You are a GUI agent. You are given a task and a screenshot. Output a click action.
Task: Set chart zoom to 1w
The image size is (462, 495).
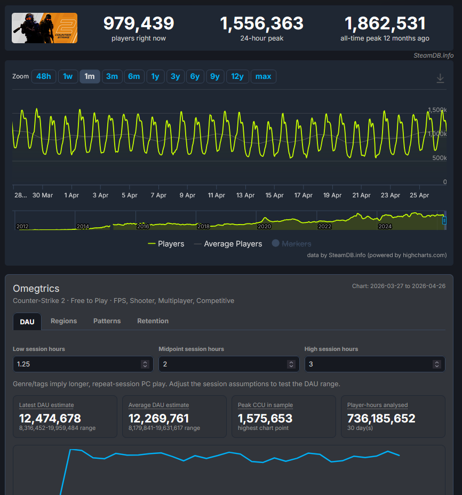[68, 76]
